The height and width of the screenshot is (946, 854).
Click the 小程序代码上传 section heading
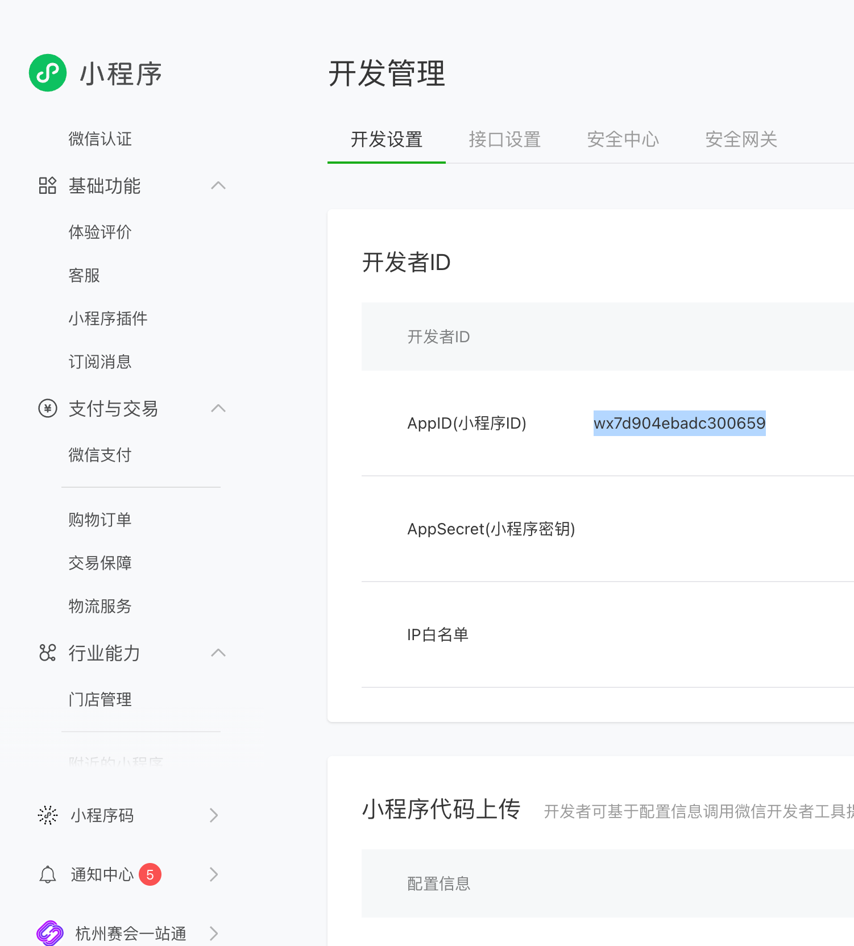(x=441, y=809)
